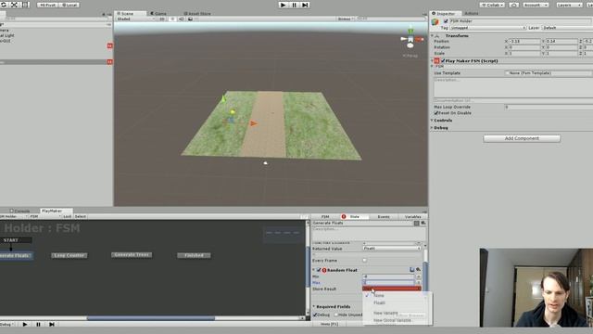Screen dimensions: 593x334
Task: Click the Rotation X field
Action: tap(524, 47)
